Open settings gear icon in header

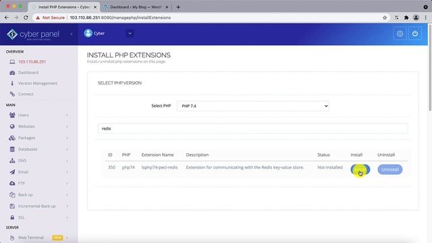point(400,34)
